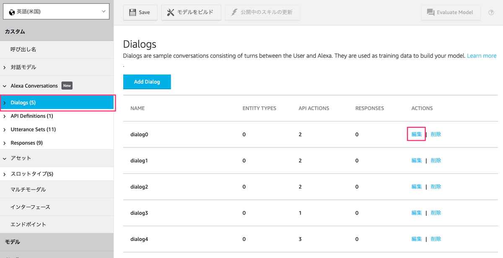Click the build model wrench icon
Screen dimensions: 503x258
point(170,12)
